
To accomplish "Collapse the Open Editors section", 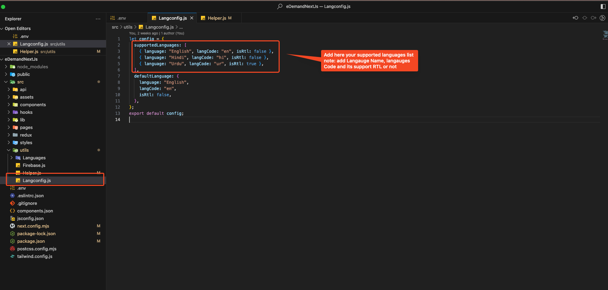I will tap(2, 29).
